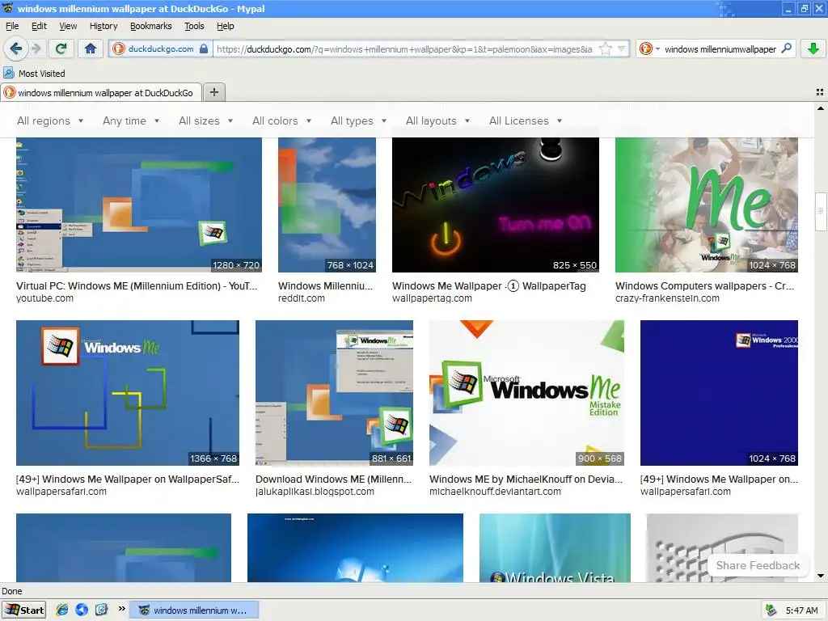Click the youtube.com source text

point(45,298)
